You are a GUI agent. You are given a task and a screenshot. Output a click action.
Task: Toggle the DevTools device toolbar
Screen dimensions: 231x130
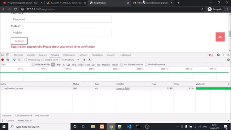(7, 55)
